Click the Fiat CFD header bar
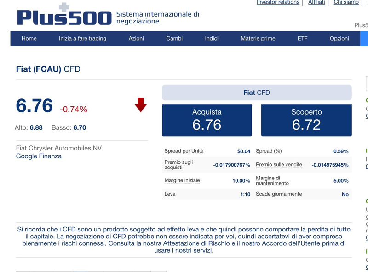 click(x=257, y=93)
